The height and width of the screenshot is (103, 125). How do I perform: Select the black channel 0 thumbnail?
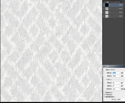[107, 5]
